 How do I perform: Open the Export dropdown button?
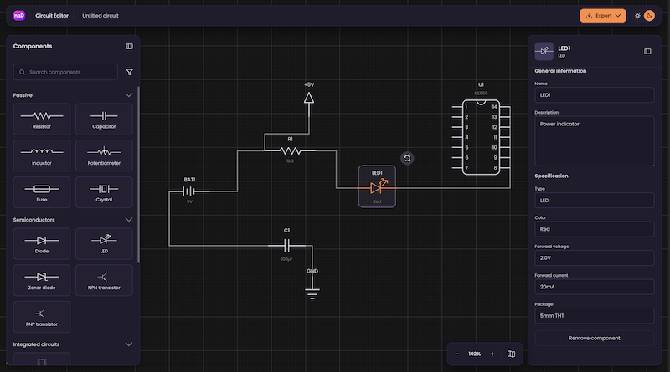[x=603, y=16]
